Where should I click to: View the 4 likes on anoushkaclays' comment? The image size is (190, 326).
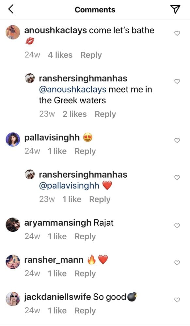coord(60,55)
